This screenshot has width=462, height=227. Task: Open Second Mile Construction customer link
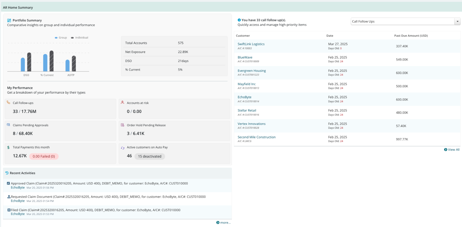pyautogui.click(x=257, y=137)
